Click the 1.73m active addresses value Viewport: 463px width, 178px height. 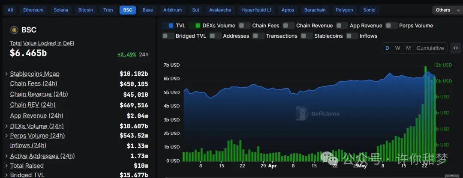pyautogui.click(x=139, y=156)
